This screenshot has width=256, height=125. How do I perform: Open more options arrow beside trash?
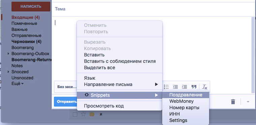[x=248, y=102]
